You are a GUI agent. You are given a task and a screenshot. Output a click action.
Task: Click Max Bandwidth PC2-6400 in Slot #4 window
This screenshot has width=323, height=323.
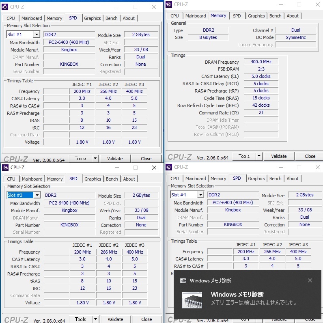point(233,202)
